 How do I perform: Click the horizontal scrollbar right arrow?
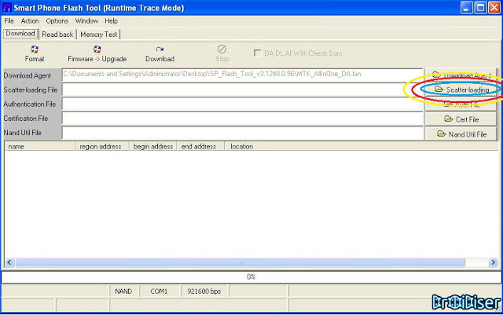tap(493, 262)
